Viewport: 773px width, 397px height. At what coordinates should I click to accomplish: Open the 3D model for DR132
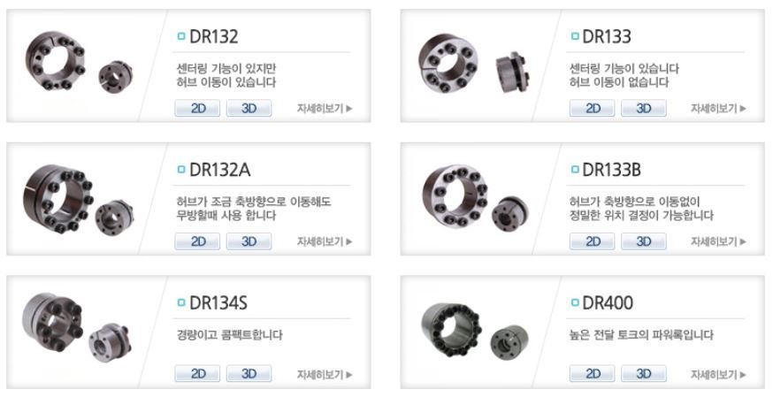(249, 109)
